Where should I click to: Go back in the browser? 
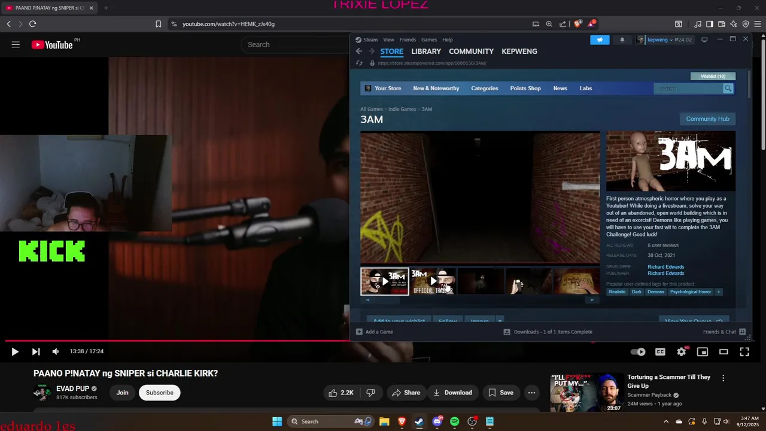9,24
